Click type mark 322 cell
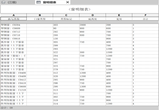This screenshot has width=159, height=110. 66,52
